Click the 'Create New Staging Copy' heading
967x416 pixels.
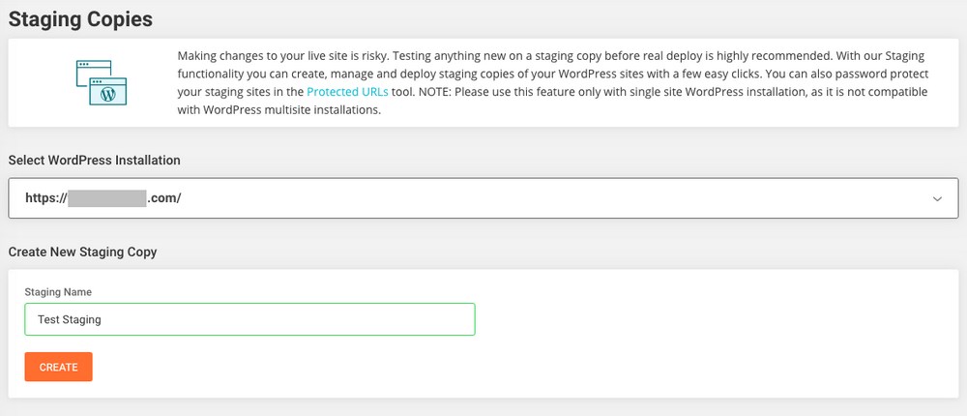(x=82, y=252)
